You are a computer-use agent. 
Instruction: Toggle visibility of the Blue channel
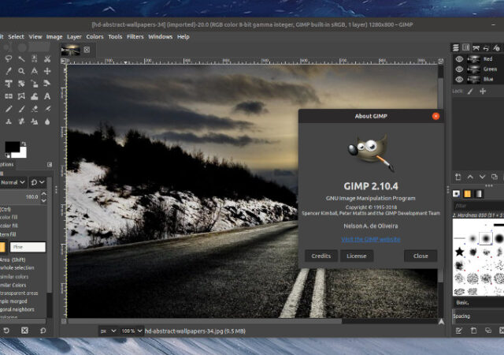click(459, 79)
